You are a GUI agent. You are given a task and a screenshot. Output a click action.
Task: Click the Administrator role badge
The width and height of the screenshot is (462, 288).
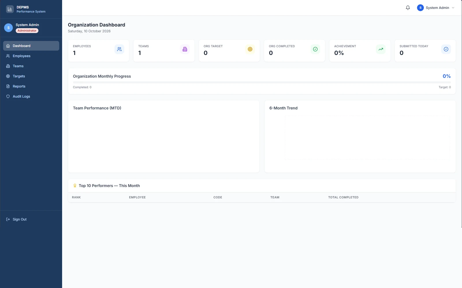[x=27, y=31]
